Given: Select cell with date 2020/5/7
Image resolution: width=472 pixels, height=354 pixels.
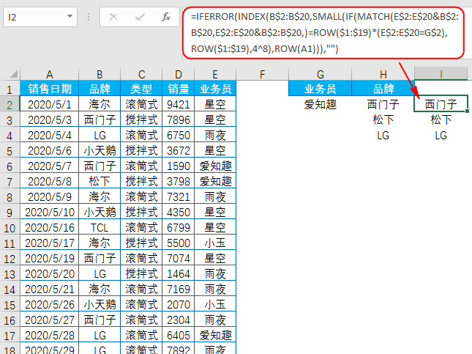Looking at the screenshot, I should pos(50,166).
